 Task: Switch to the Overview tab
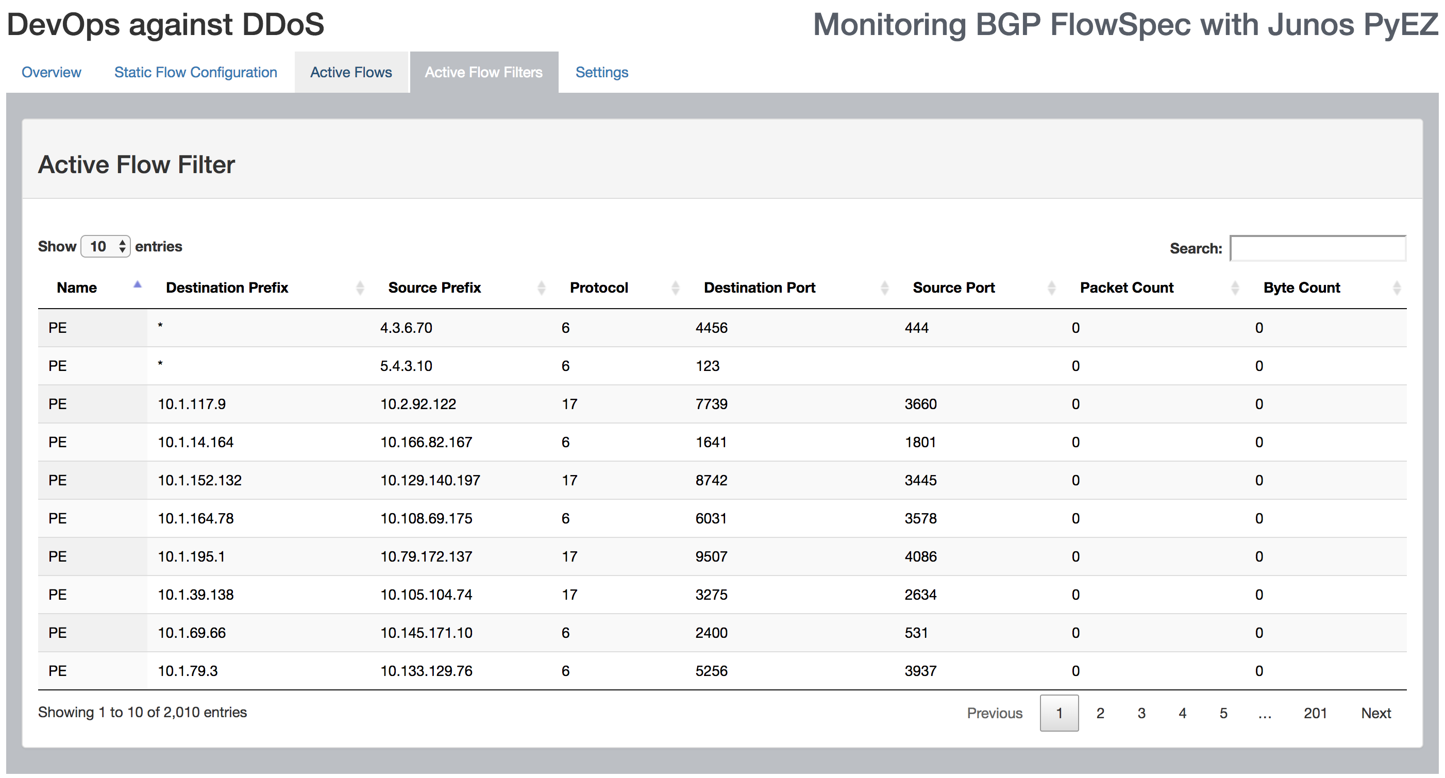point(51,72)
